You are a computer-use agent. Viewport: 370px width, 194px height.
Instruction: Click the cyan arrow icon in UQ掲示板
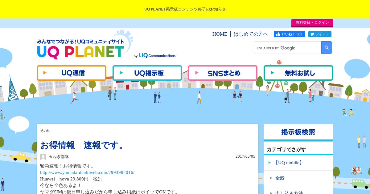121,73
